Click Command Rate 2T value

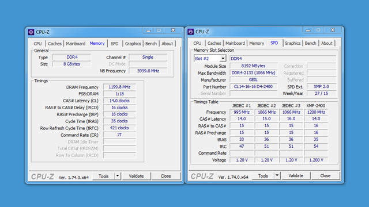click(x=119, y=135)
